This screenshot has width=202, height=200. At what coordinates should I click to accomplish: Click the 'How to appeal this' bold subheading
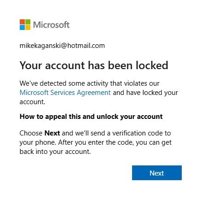tap(91, 117)
